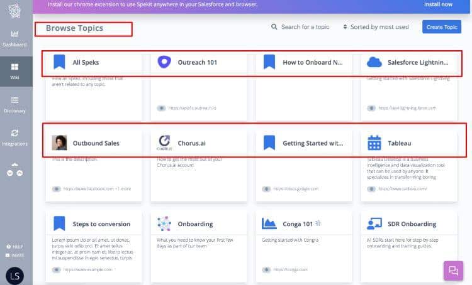
Task: Click the docs.google.com URL on Getting Started card
Action: point(296,188)
